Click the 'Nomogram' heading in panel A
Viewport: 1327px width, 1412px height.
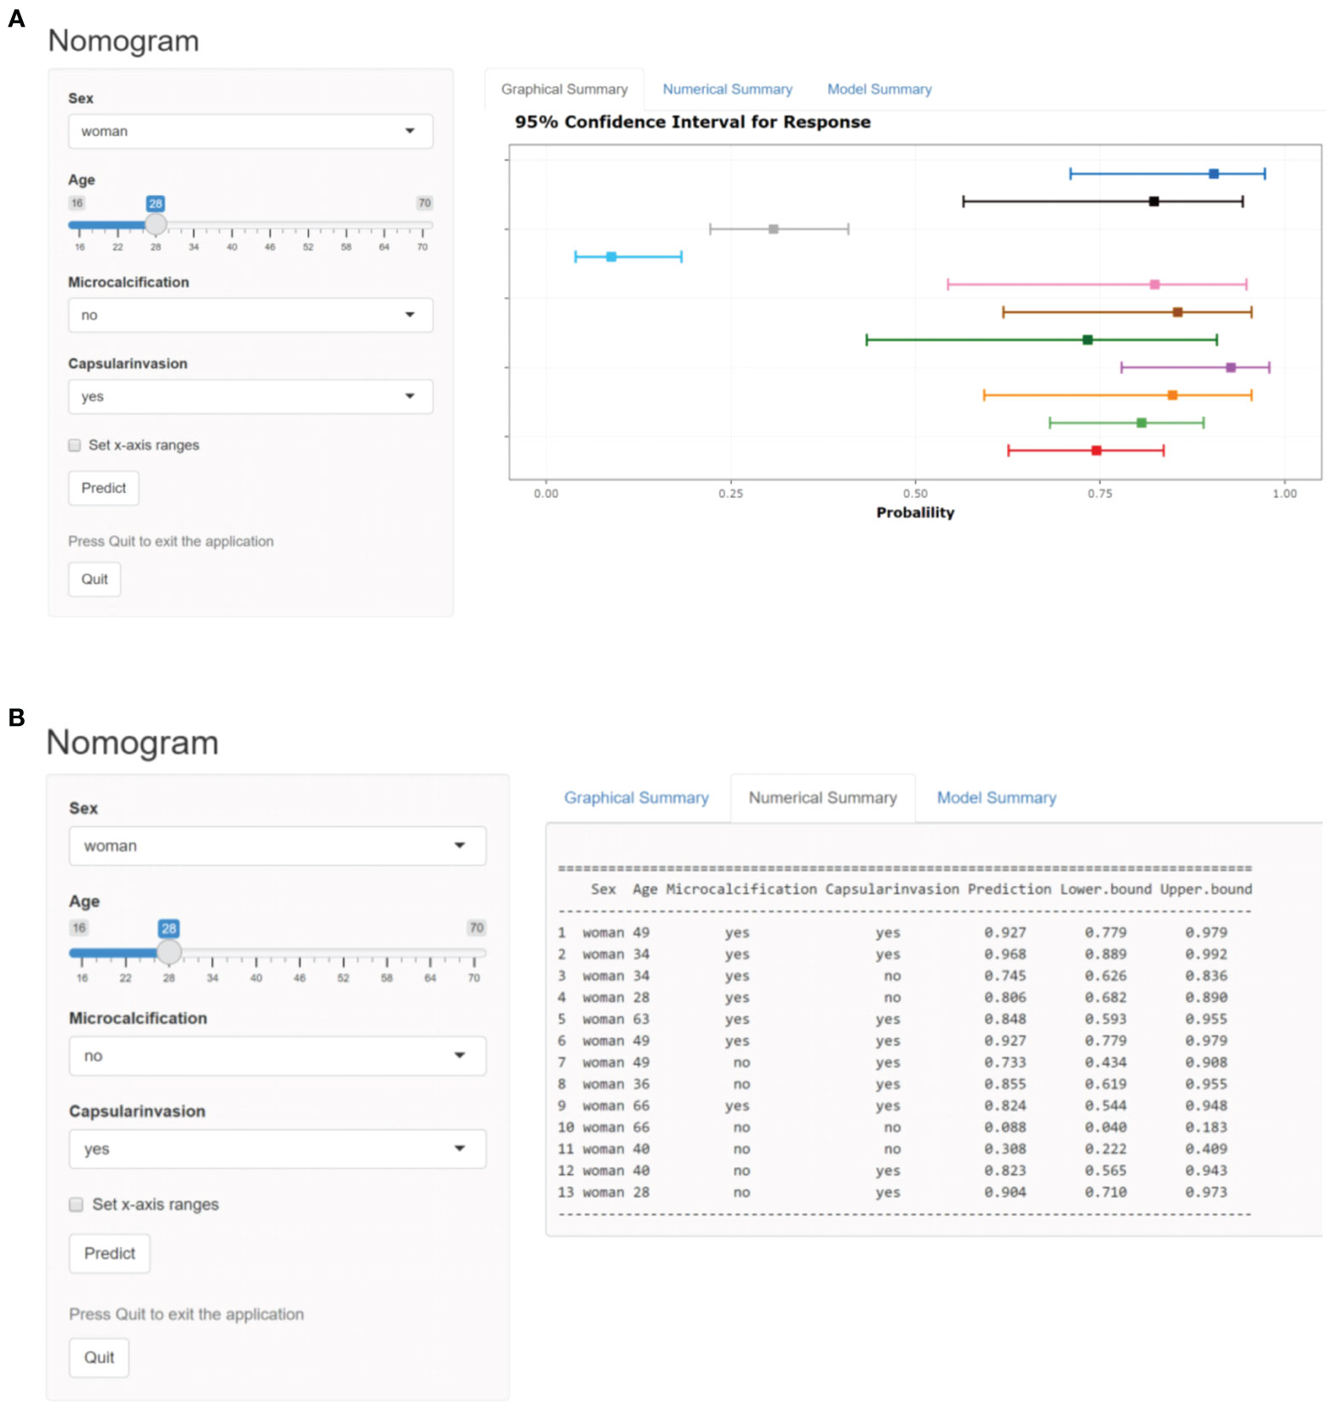123,42
